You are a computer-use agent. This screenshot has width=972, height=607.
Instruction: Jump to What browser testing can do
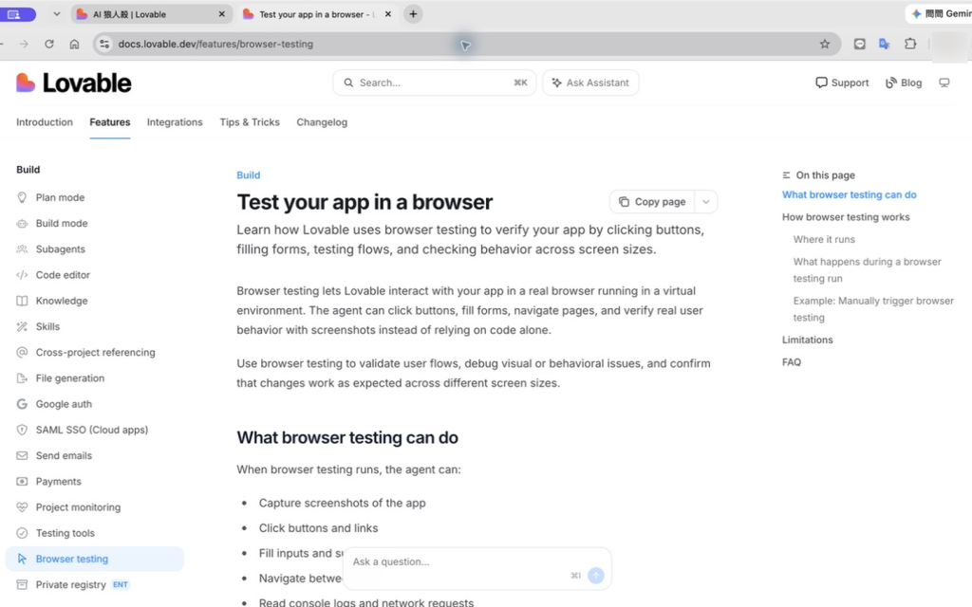click(x=850, y=195)
